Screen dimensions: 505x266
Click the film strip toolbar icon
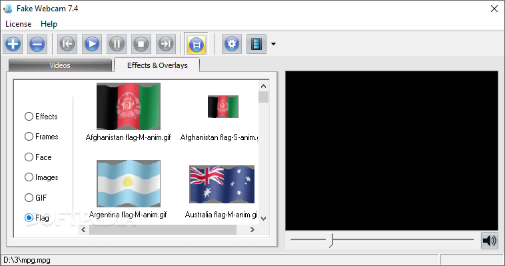point(256,44)
